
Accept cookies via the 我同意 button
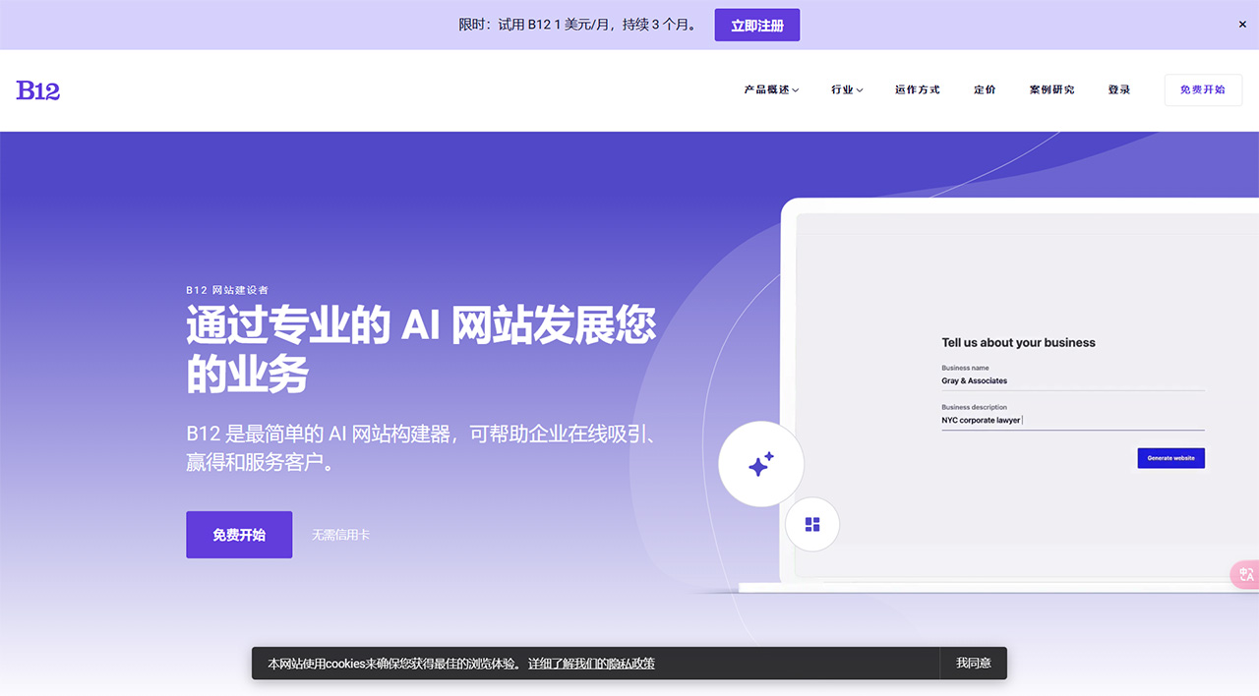coord(973,664)
